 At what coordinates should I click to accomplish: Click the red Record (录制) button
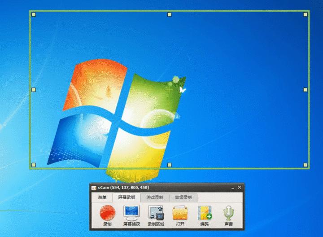107,215
